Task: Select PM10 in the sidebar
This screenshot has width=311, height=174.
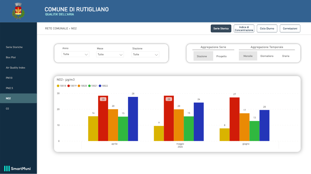Action: tap(18, 78)
